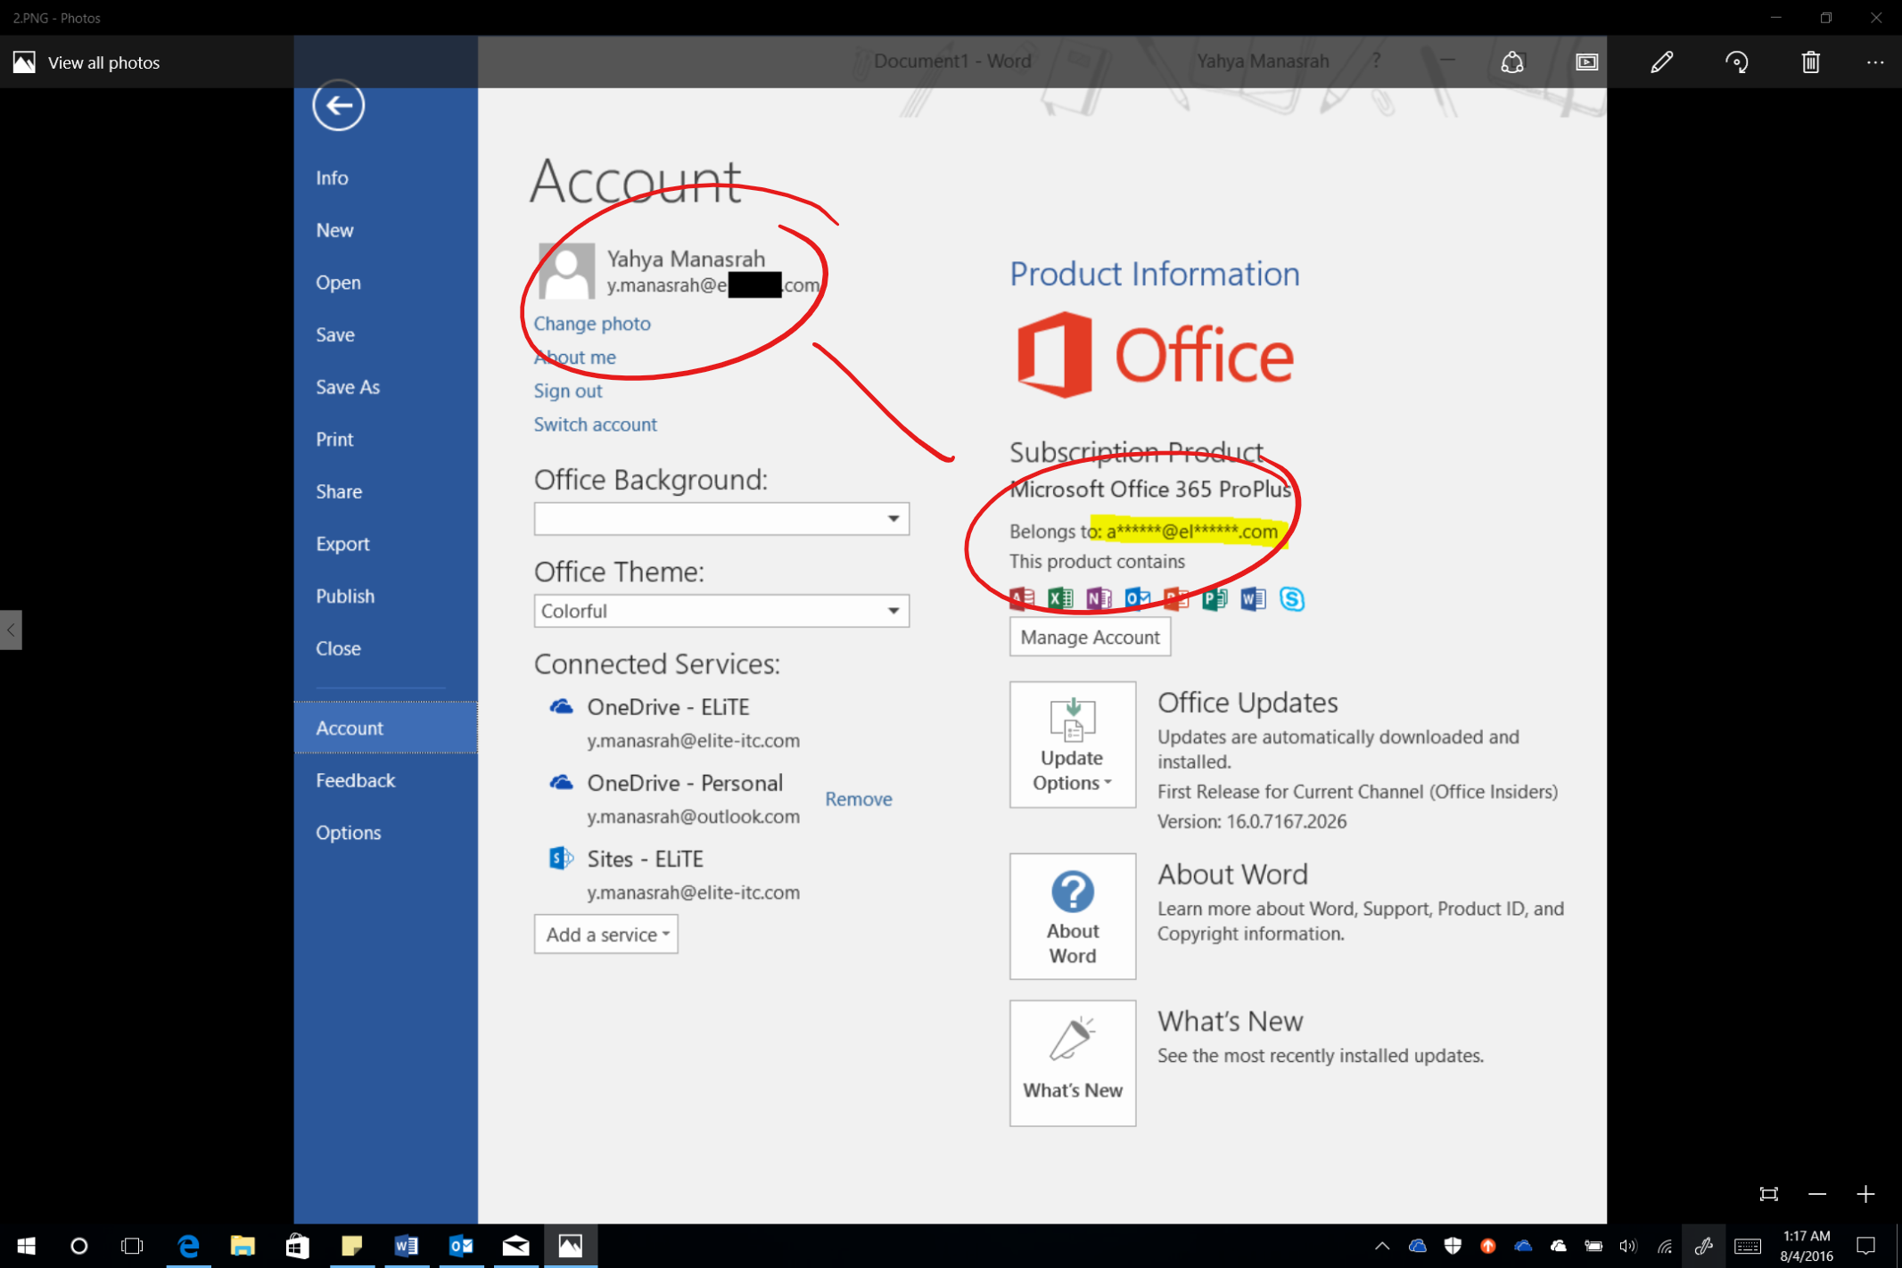Viewport: 1902px width, 1268px height.
Task: Rotate the photo using the rotate icon
Action: click(x=1736, y=62)
